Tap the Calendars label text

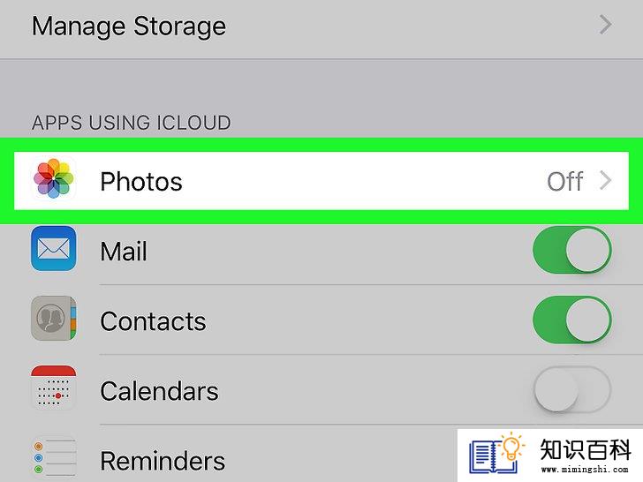tap(159, 390)
